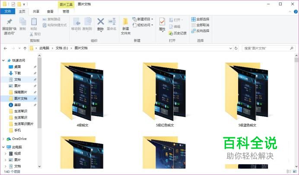Click the 复制到 icon

click(87, 22)
